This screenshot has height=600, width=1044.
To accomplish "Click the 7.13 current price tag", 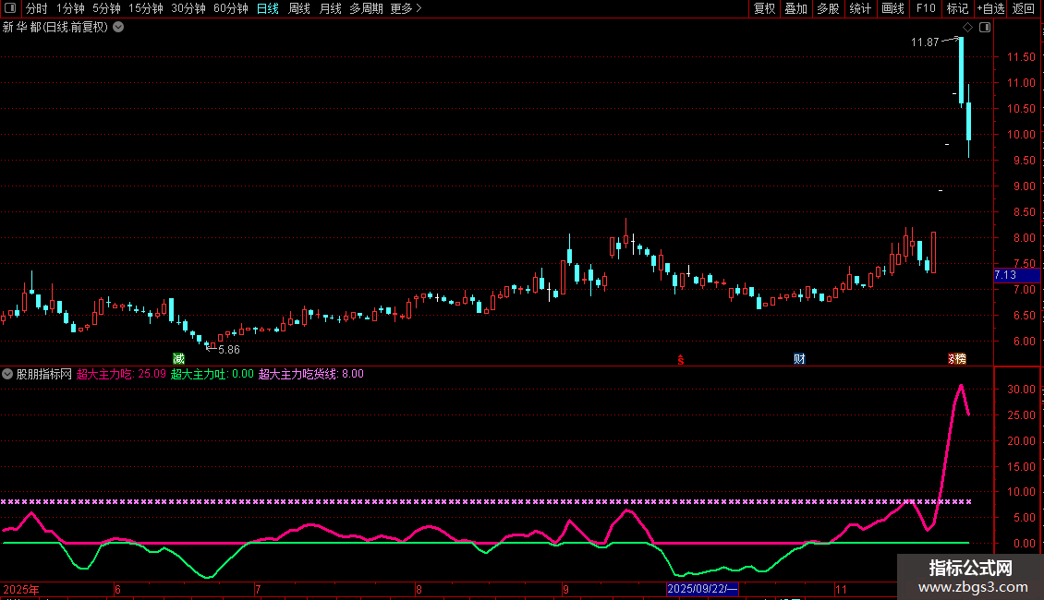I will (1016, 275).
